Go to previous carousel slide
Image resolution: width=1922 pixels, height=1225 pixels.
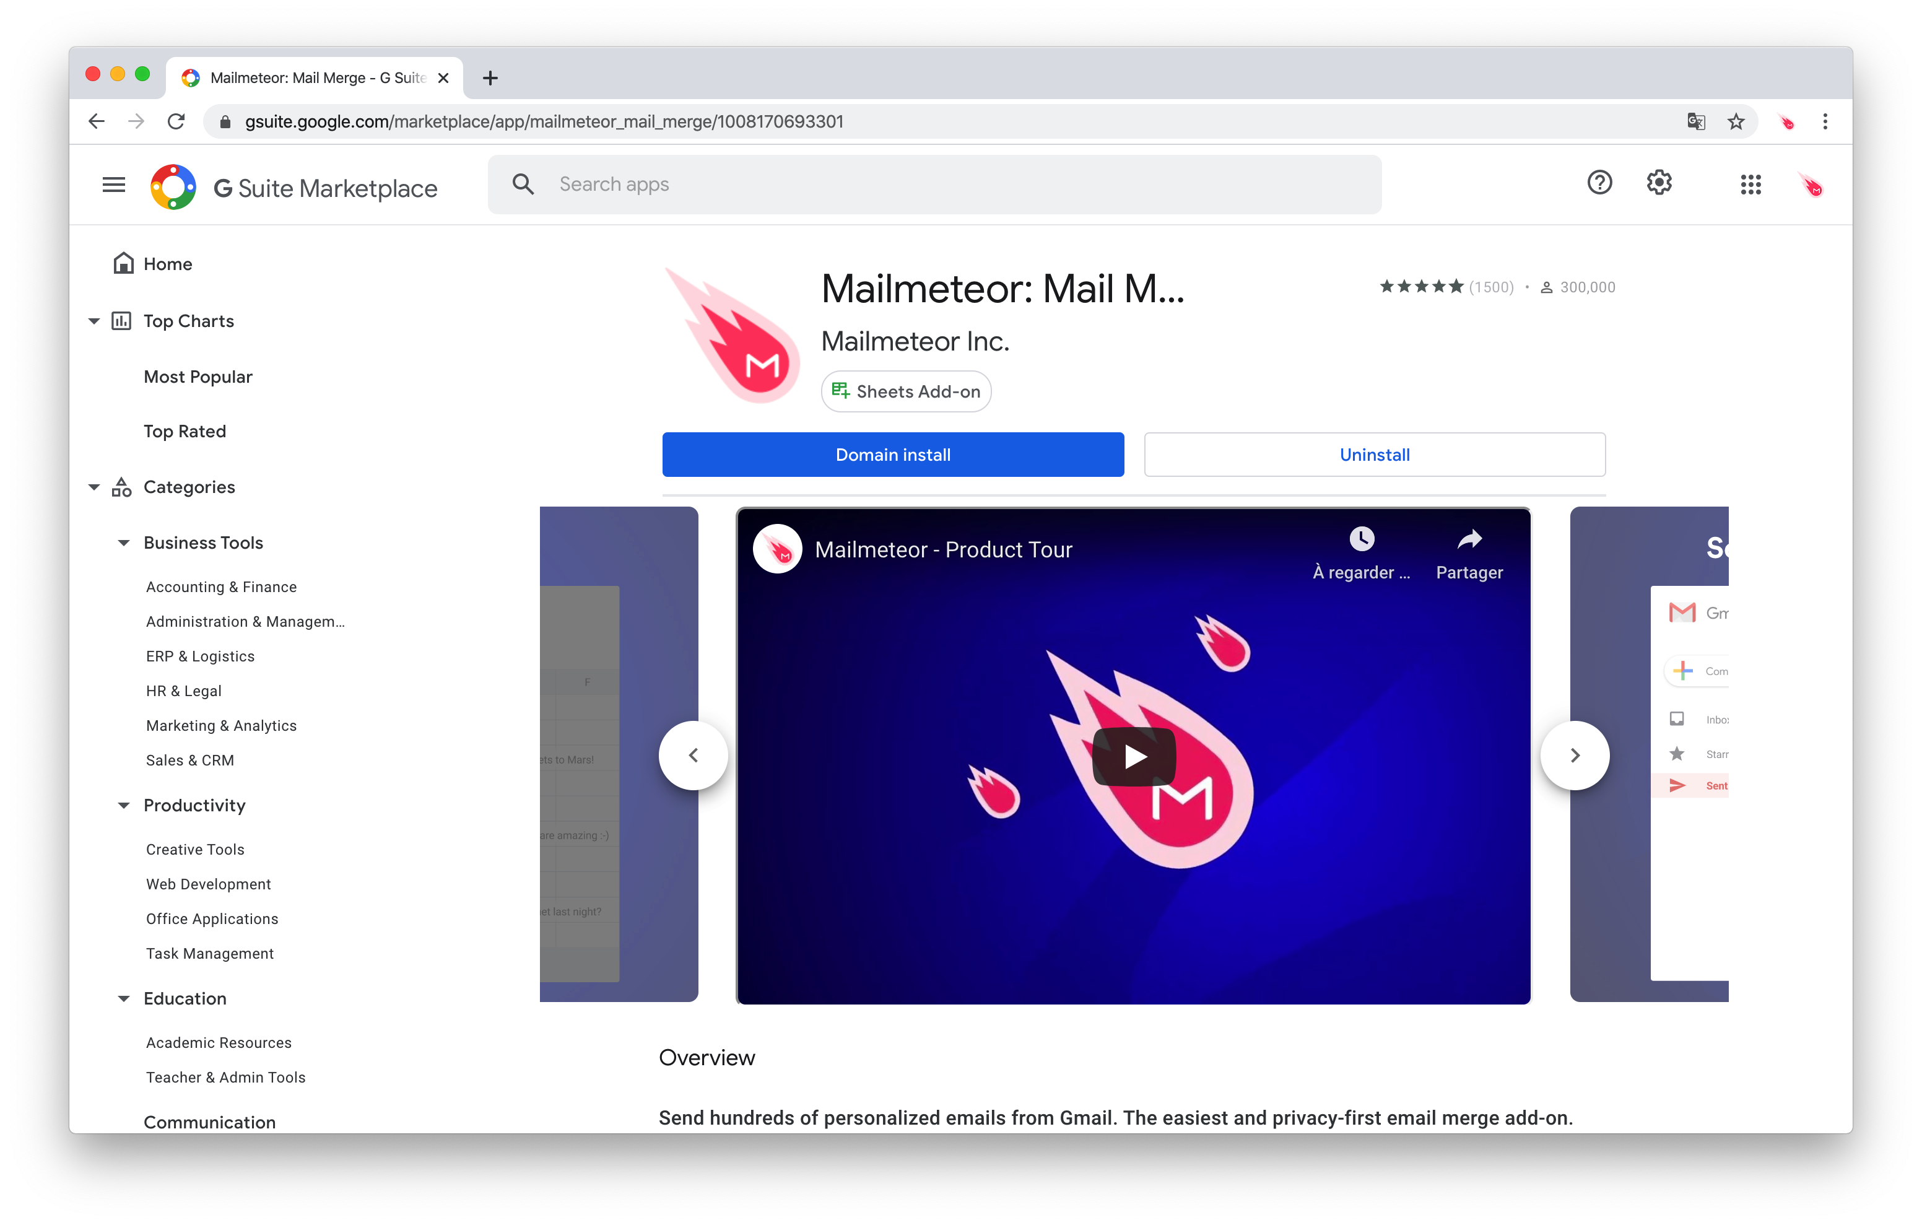coord(693,755)
